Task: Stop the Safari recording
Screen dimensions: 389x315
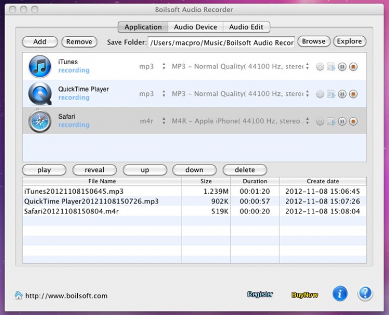Action: click(353, 121)
